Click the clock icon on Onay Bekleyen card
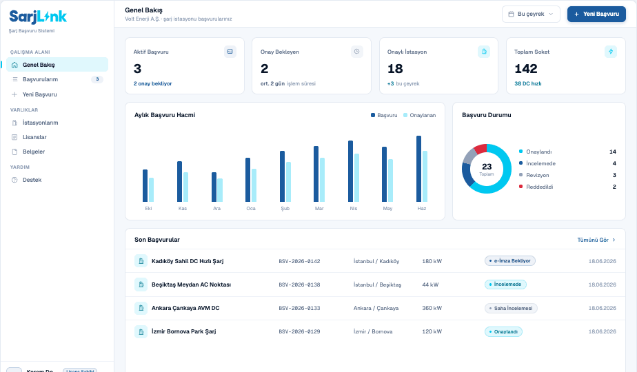Screen dimensions: 637x372 356,52
